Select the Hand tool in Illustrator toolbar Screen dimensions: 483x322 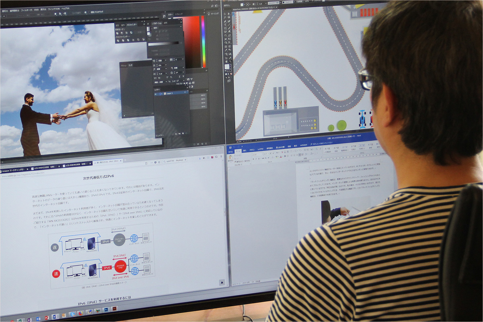click(x=226, y=62)
